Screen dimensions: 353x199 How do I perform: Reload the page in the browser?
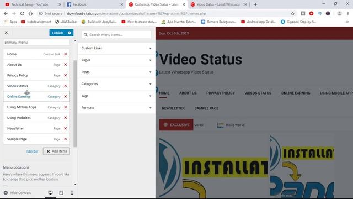coord(22,13)
